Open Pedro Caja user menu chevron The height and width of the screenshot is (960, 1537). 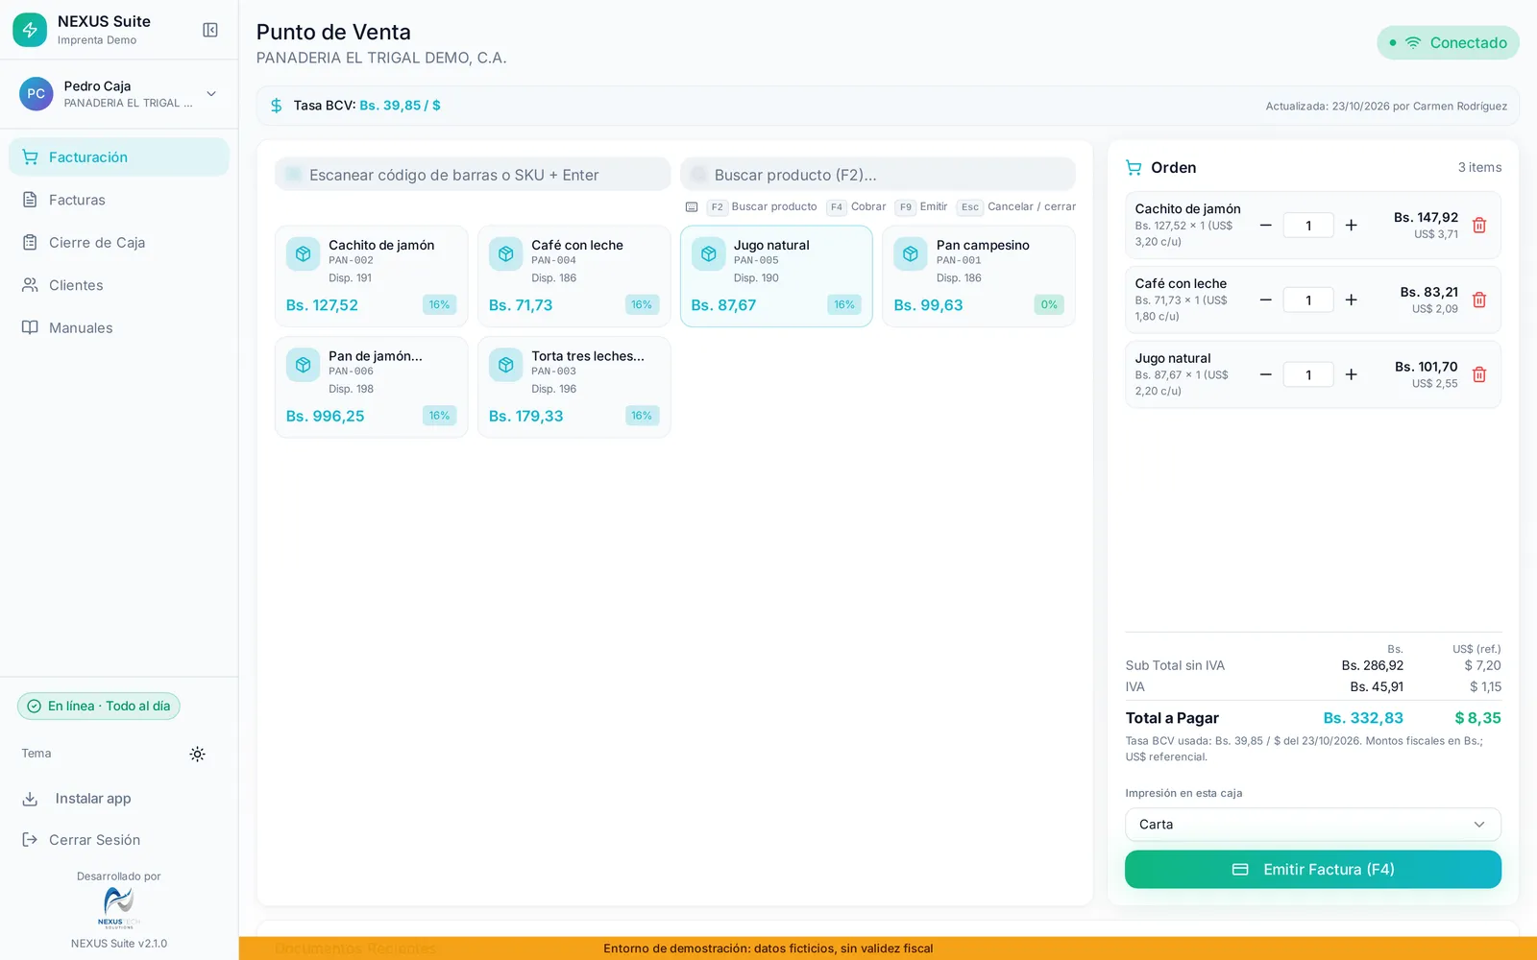[211, 94]
